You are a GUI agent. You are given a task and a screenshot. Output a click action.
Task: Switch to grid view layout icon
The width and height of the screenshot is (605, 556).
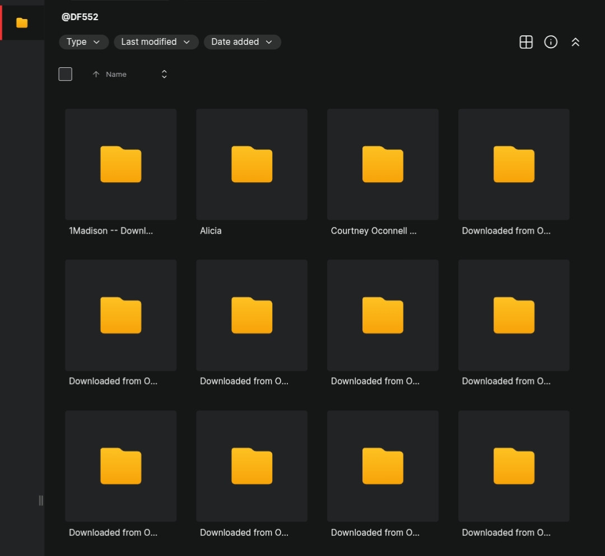pos(526,42)
